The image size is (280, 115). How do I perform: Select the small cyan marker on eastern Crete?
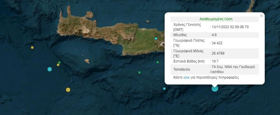(156, 38)
